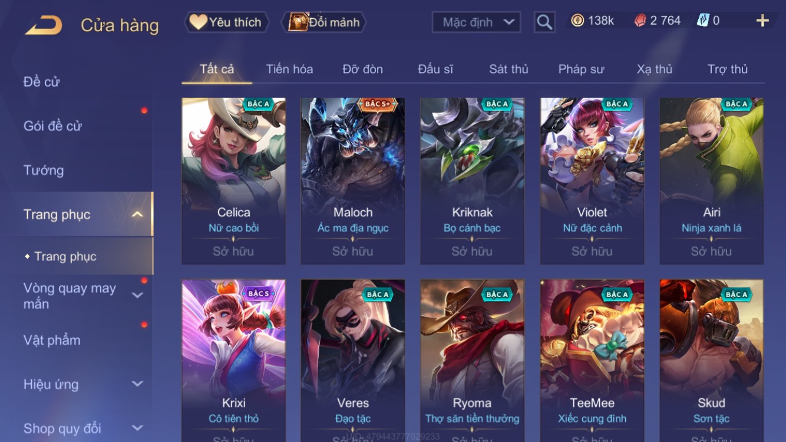Click the red ruby currency icon

pos(640,21)
